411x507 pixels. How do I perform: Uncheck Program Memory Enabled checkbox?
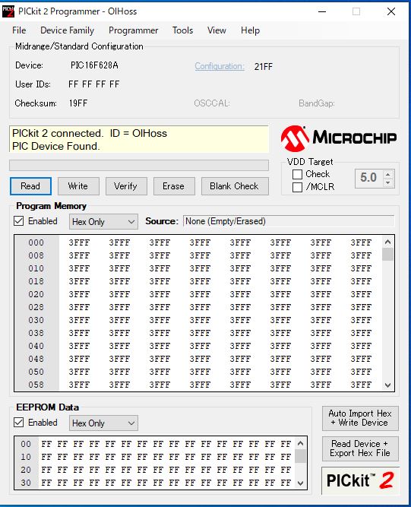[x=19, y=221]
